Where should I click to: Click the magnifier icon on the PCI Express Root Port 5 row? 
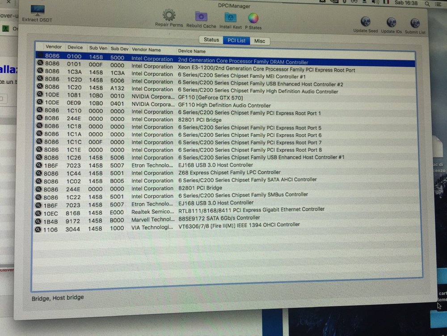[x=39, y=126]
